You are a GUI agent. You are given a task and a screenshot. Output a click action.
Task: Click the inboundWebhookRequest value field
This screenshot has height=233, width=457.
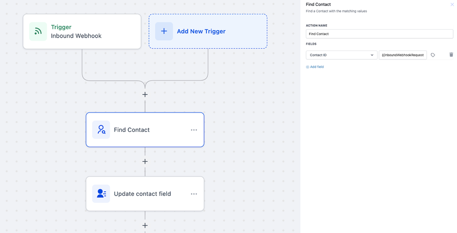click(x=402, y=55)
